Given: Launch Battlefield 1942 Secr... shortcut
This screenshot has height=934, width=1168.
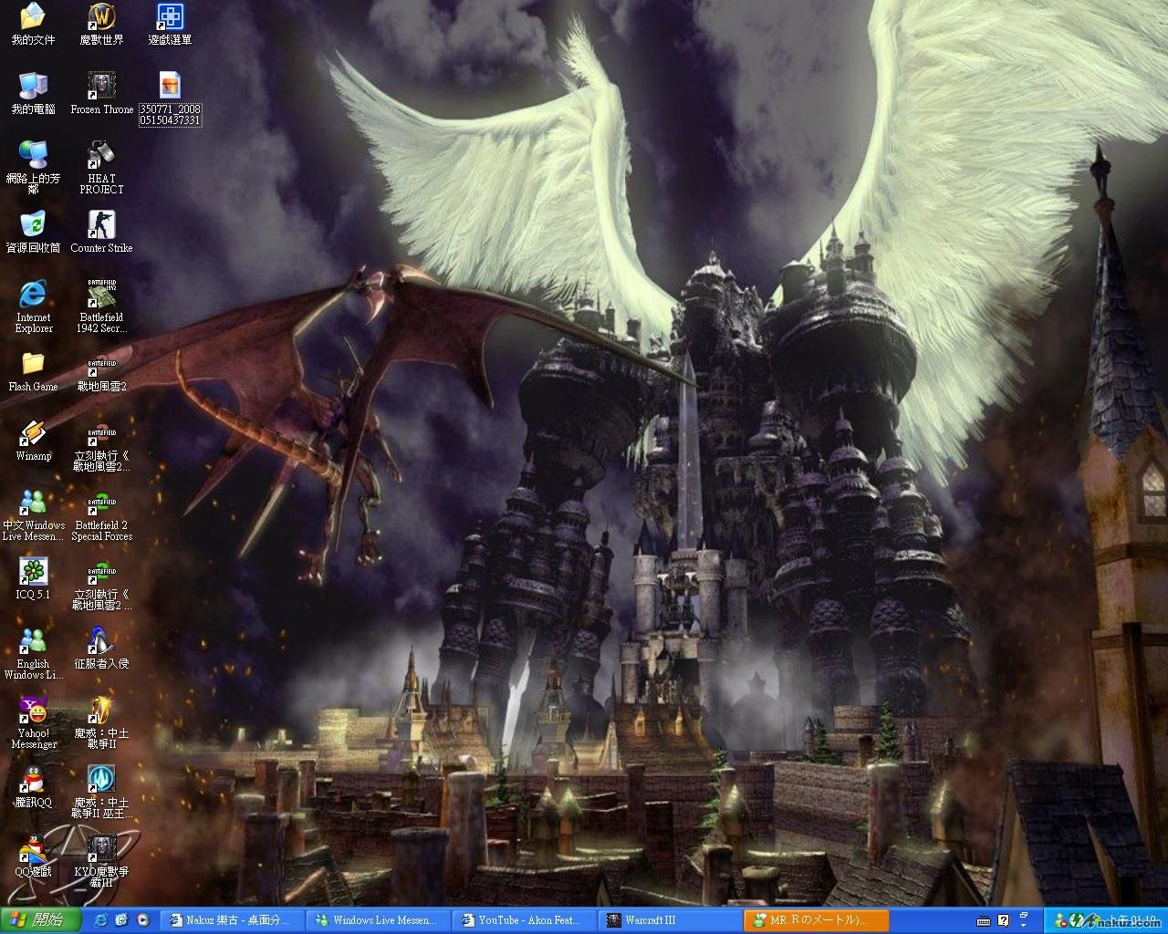Looking at the screenshot, I should 101,306.
